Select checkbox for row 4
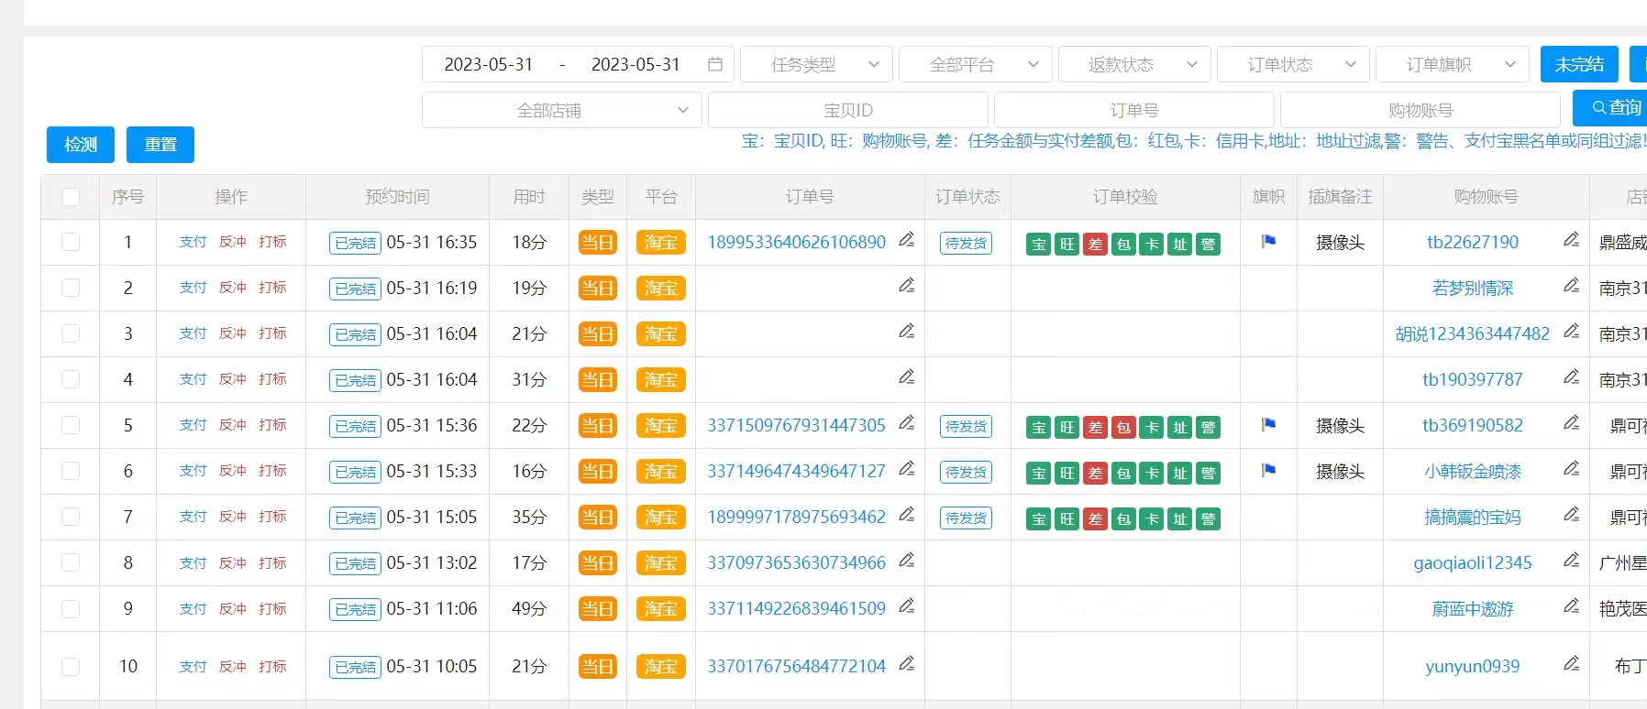 click(x=71, y=380)
